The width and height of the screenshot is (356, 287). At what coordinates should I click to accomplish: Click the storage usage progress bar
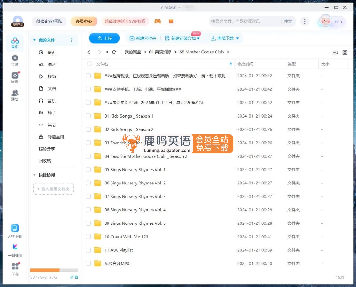click(x=54, y=270)
